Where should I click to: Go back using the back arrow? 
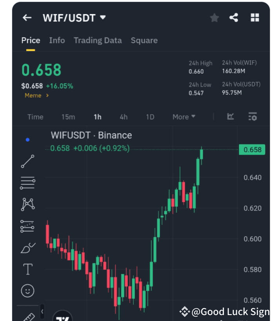(26, 17)
